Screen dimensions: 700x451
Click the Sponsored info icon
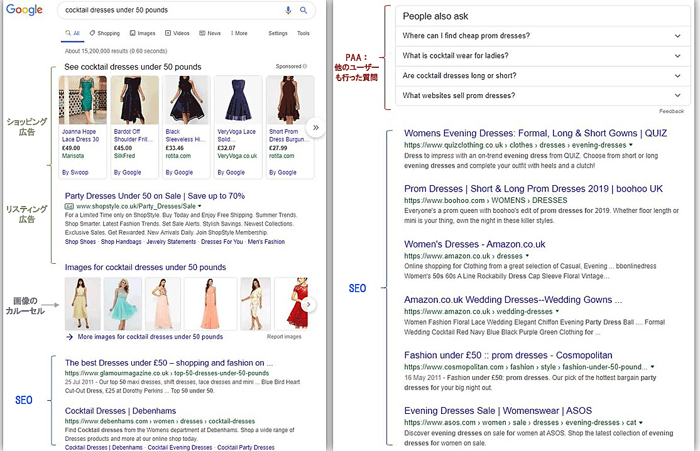305,67
